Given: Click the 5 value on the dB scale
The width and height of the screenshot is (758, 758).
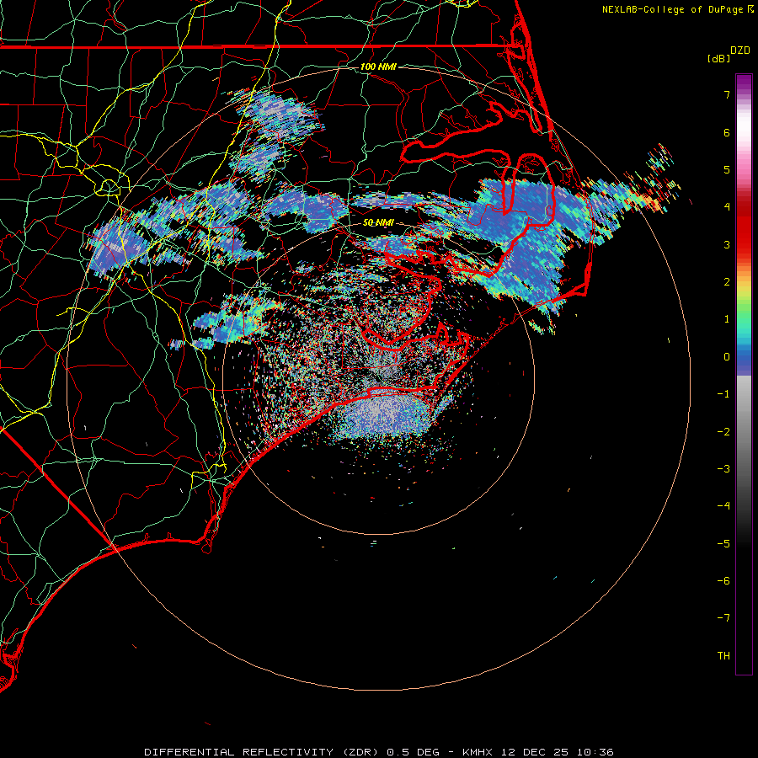Looking at the screenshot, I should [x=727, y=169].
